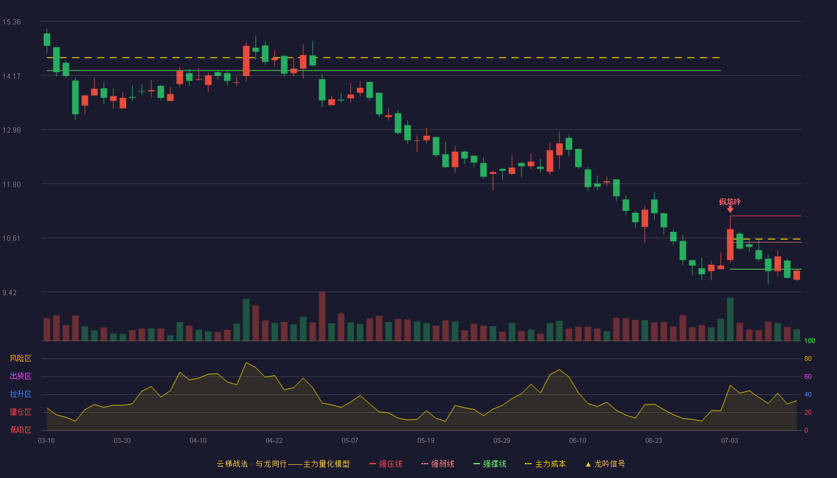The height and width of the screenshot is (478, 837).
Task: Click the large red candlestick under 假龙吟
Action: tap(730, 244)
